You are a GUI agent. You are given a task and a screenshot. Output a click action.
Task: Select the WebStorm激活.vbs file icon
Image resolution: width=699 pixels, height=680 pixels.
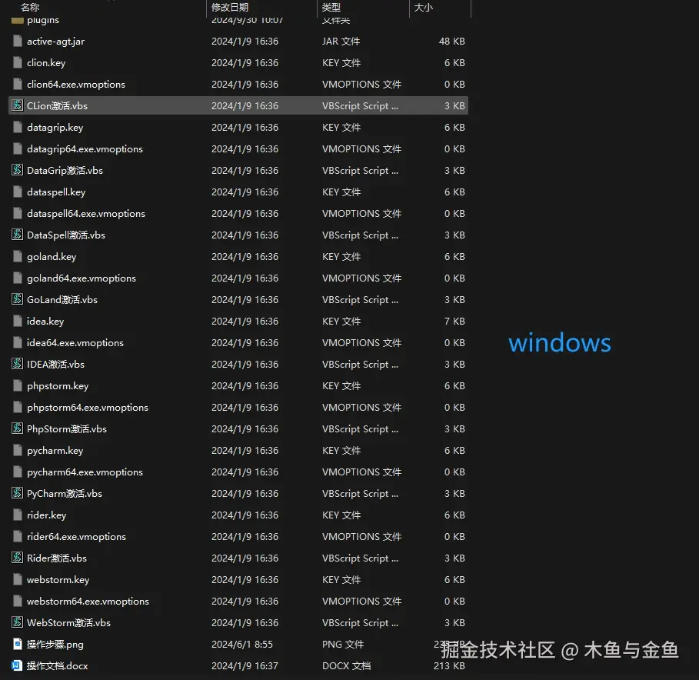[17, 622]
